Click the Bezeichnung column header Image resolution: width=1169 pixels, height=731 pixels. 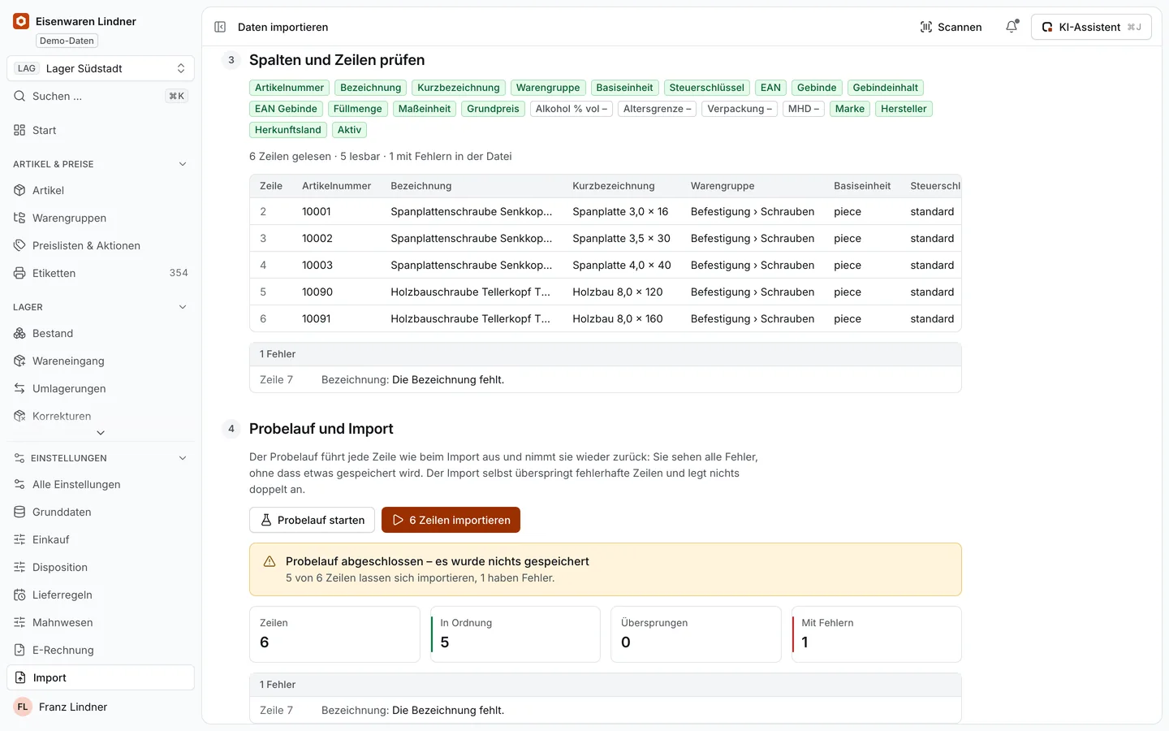421,186
